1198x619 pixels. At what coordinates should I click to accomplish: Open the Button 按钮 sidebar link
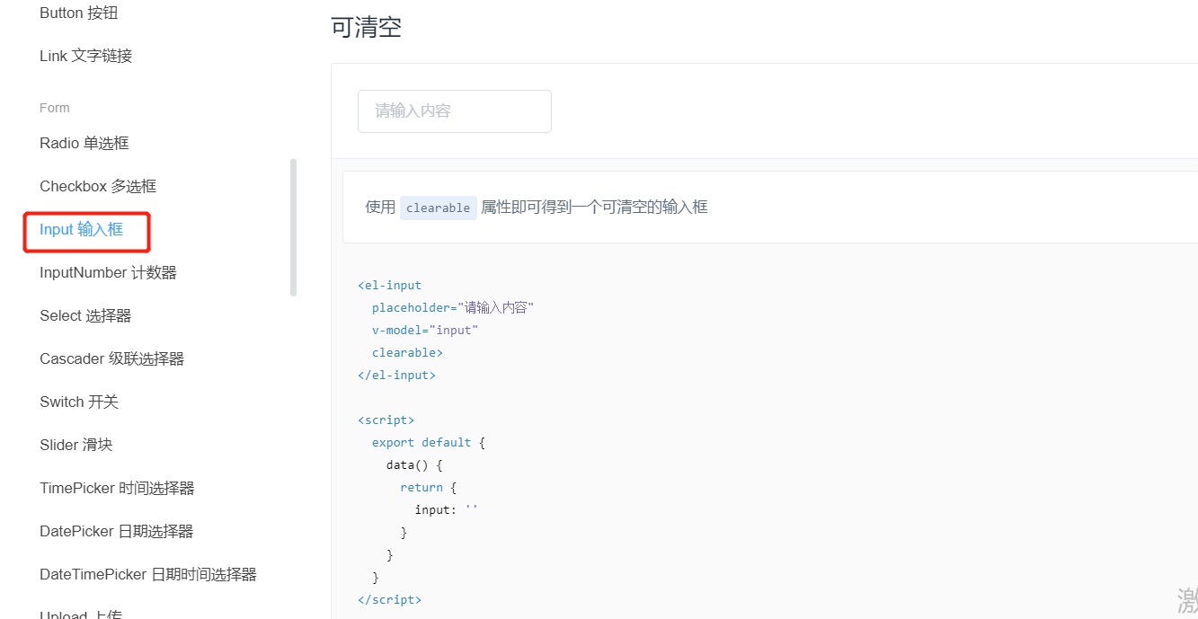(x=78, y=13)
